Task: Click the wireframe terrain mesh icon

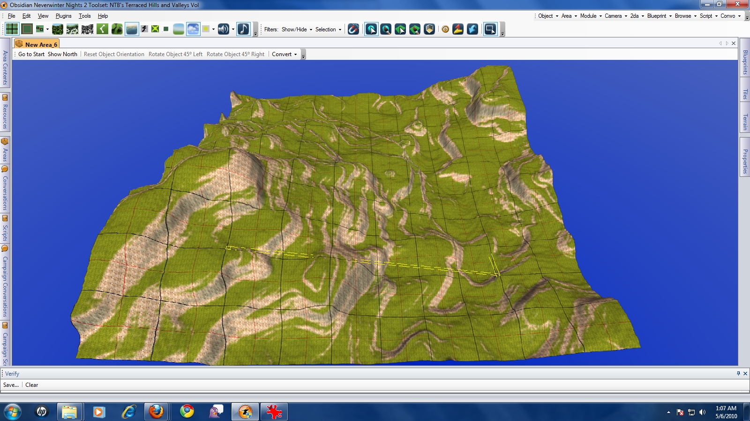Action: click(87, 29)
